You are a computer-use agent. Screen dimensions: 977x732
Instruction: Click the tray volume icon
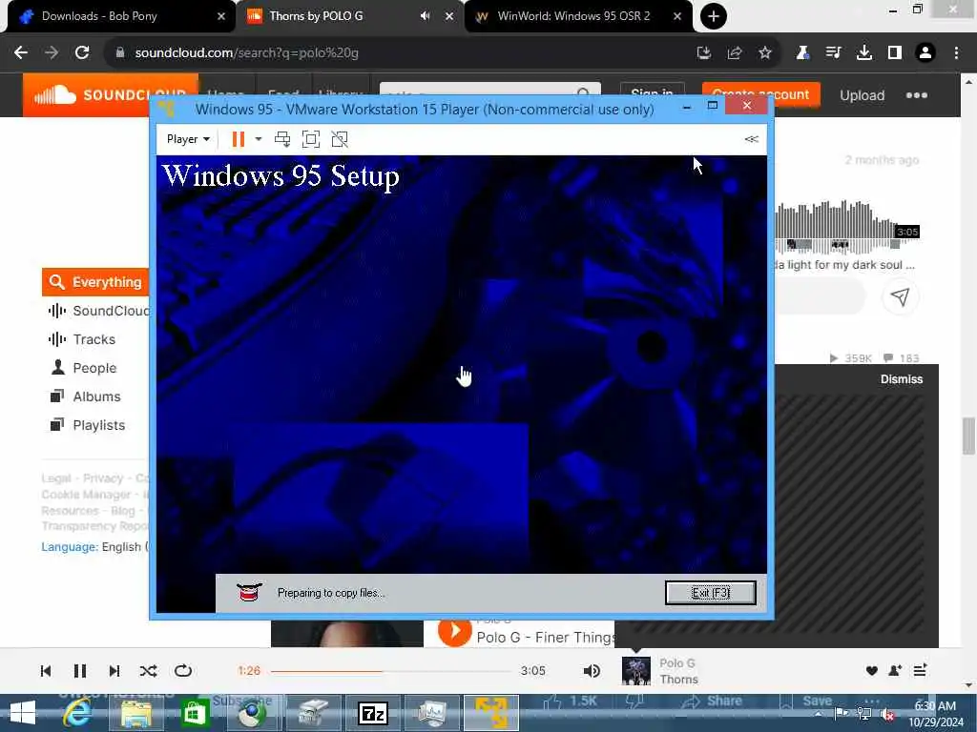(888, 714)
